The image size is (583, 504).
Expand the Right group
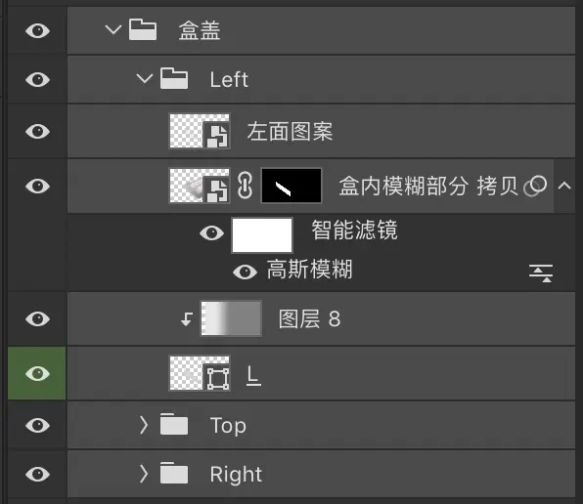144,474
